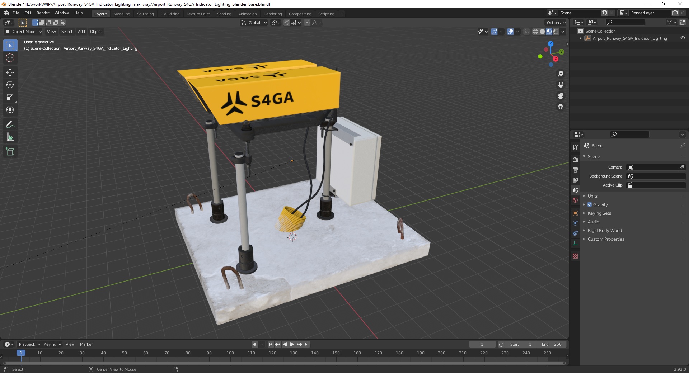Open the Render menu
The width and height of the screenshot is (689, 373).
[x=43, y=13]
